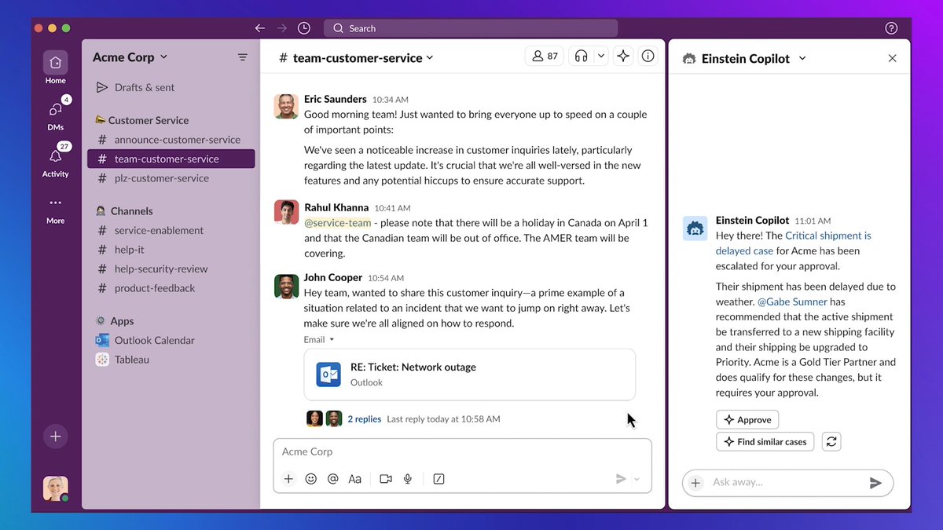Image resolution: width=943 pixels, height=530 pixels.
Task: Click the Acme Corp message field
Action: pyautogui.click(x=462, y=452)
